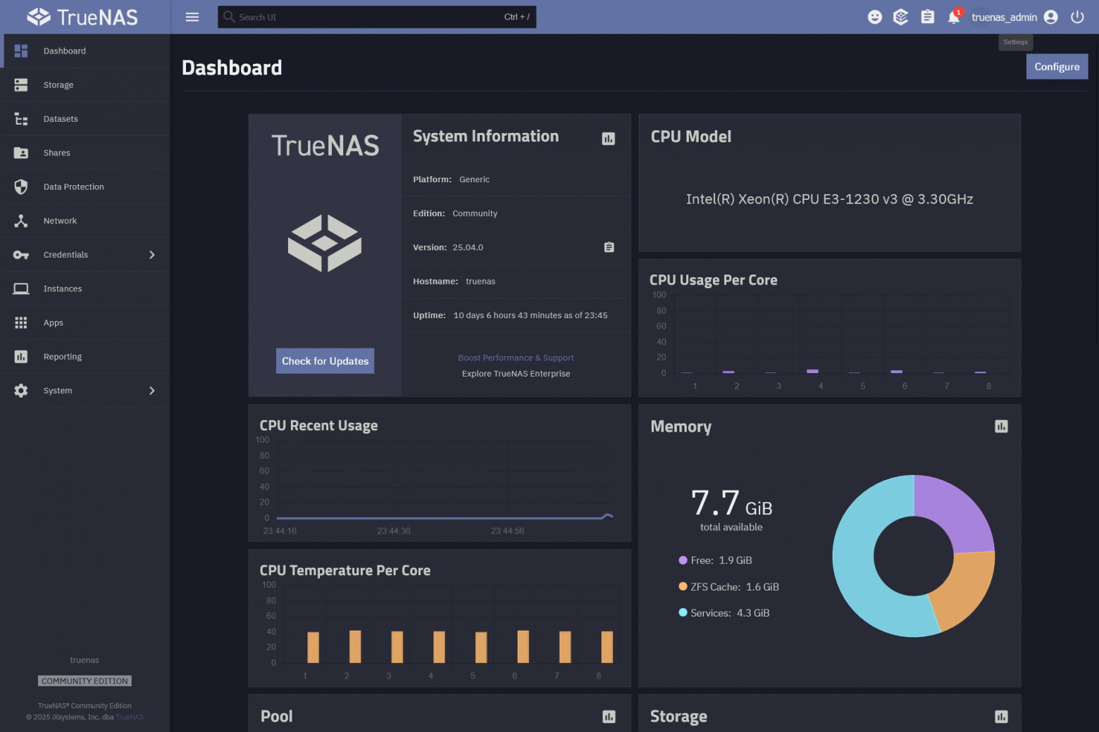Toggle the sidebar hamburger menu
Image resolution: width=1099 pixels, height=732 pixels.
(192, 16)
